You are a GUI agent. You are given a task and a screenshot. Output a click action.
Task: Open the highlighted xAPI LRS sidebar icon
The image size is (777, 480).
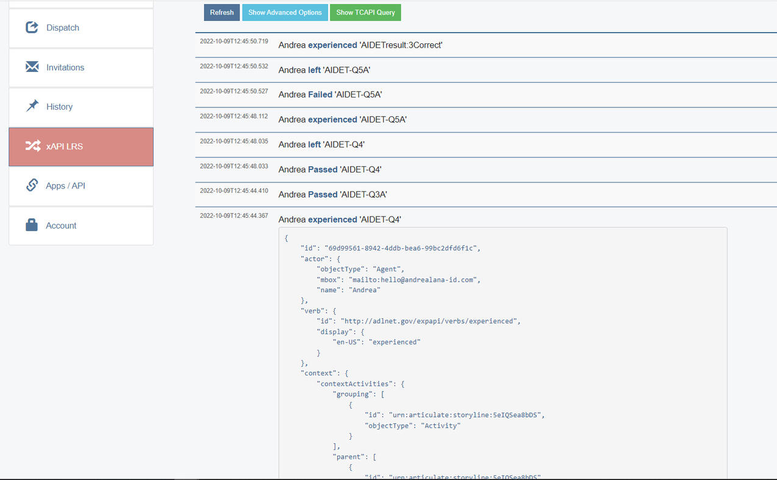pos(32,146)
